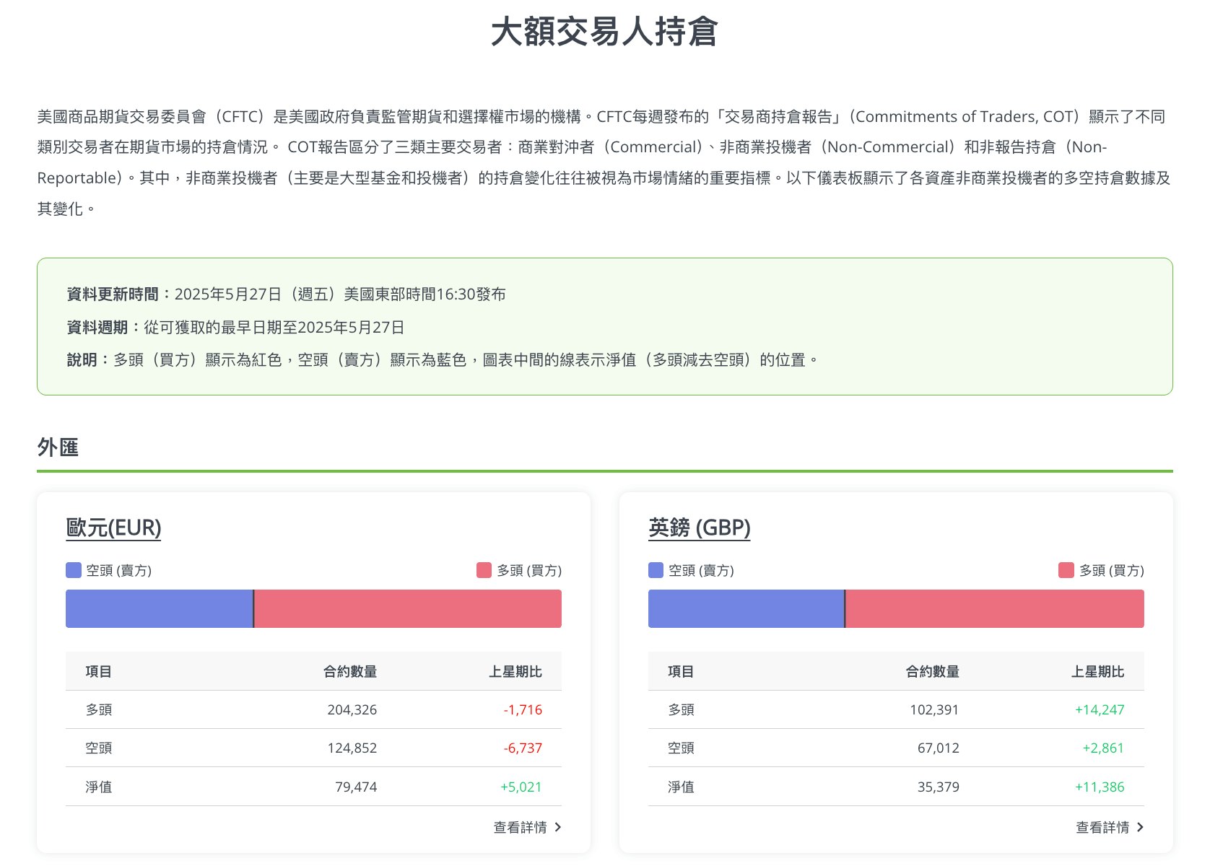The width and height of the screenshot is (1210, 866).
Task: Click the red 多頭 legend square in GBP card
Action: coord(1066,570)
